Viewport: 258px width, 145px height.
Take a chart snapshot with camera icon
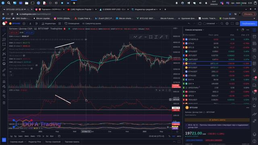[237, 24]
